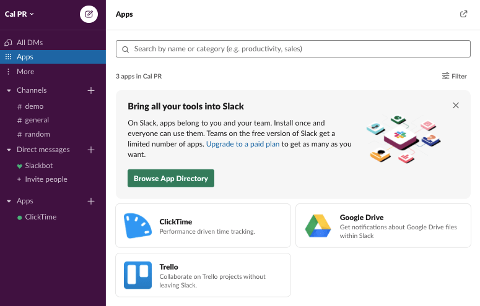Open the Filter options for apps

[x=455, y=76]
